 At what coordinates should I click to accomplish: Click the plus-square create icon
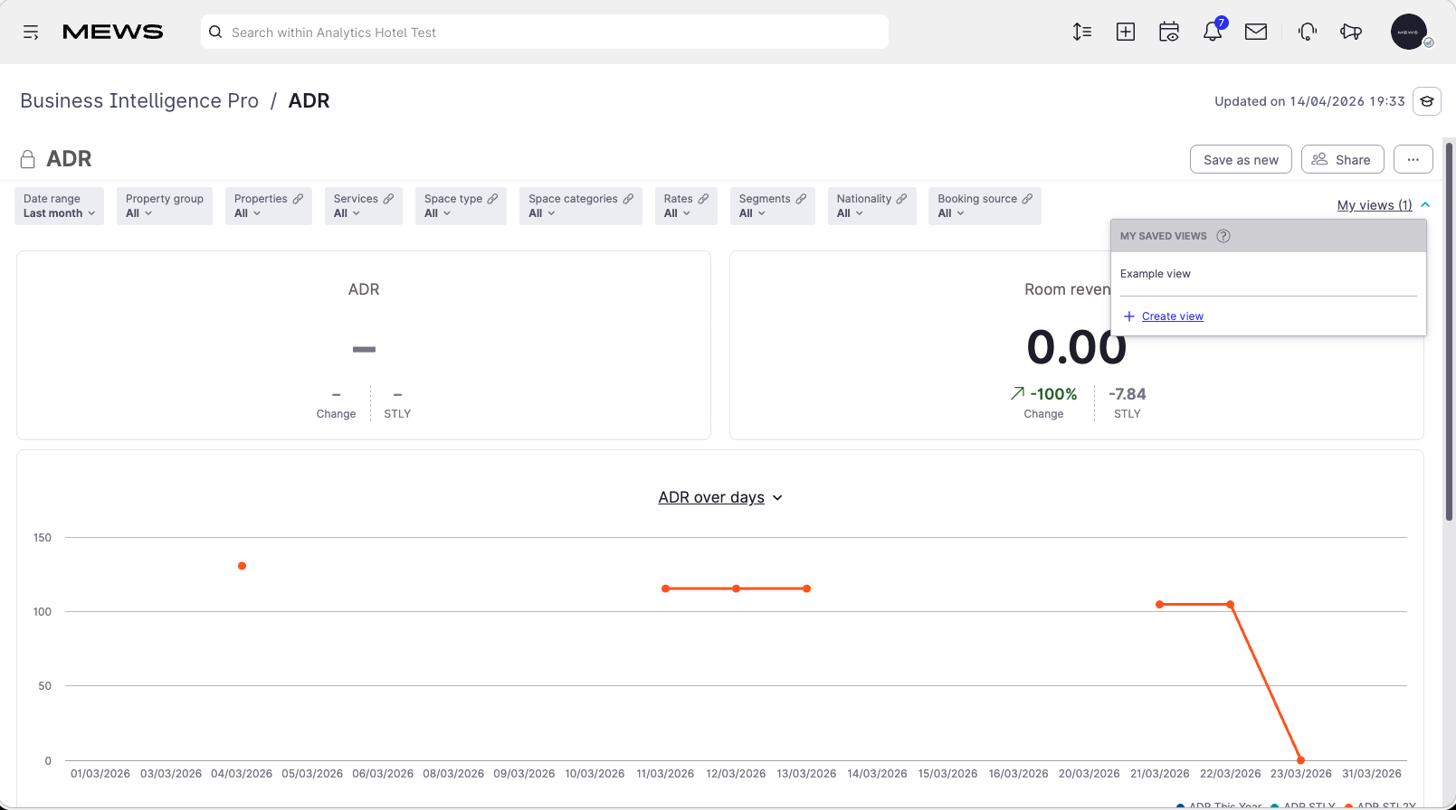point(1126,33)
